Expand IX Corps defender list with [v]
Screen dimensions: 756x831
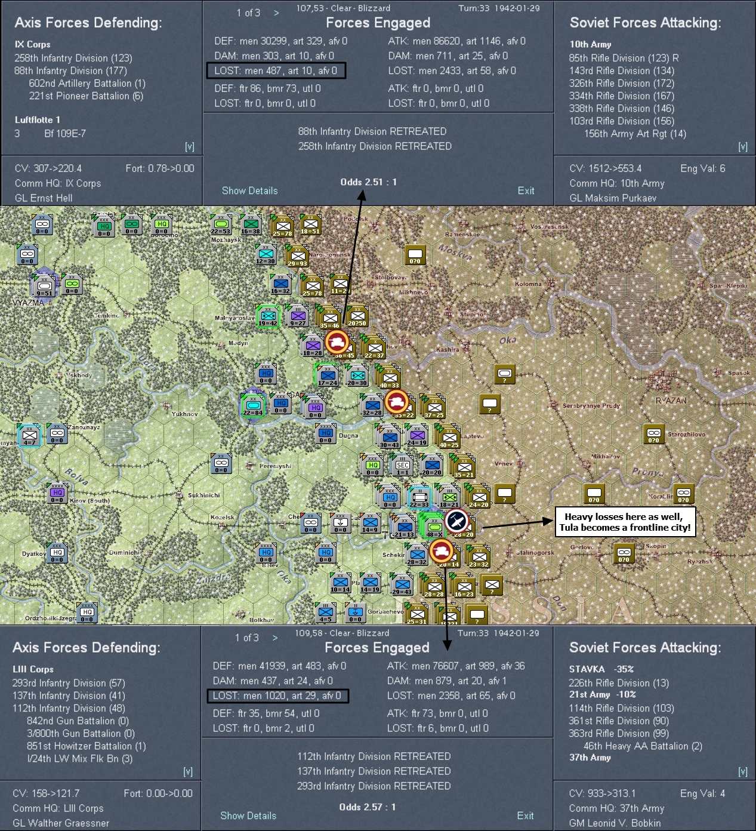[x=190, y=146]
